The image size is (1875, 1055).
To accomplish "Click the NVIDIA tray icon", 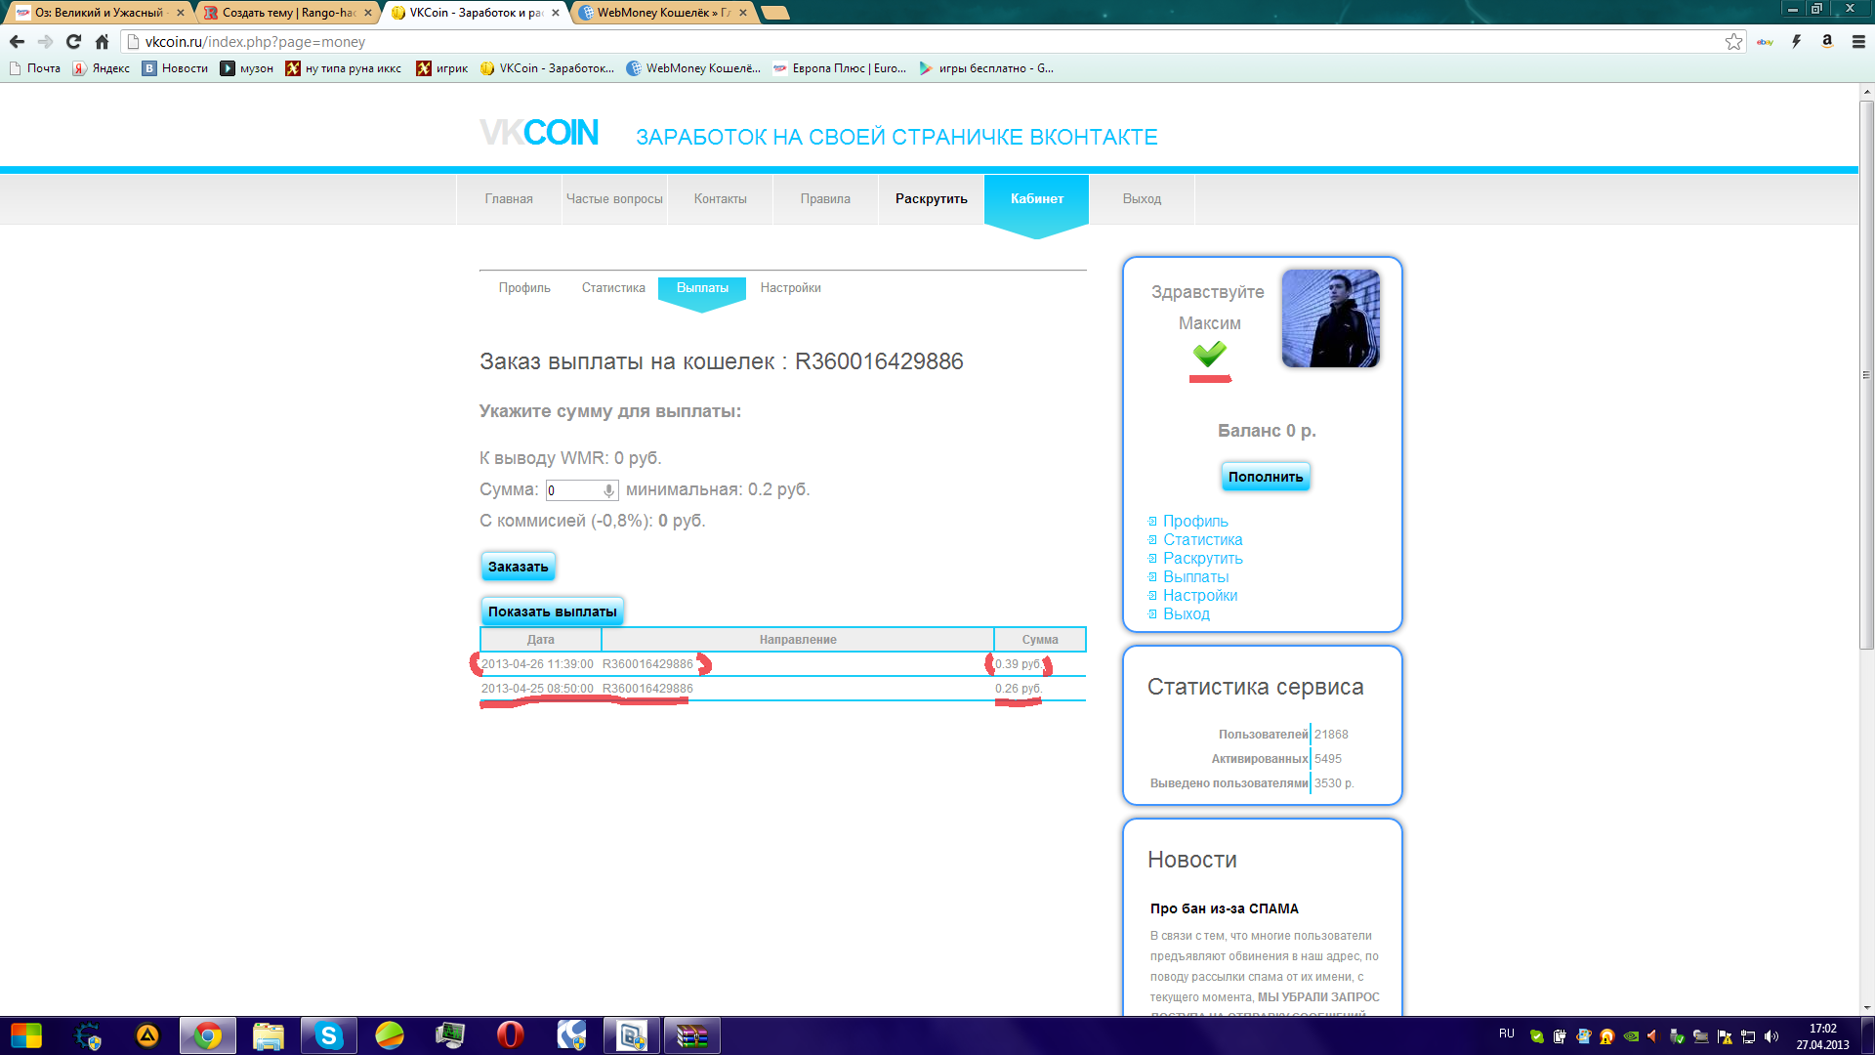I will coord(1630,1036).
